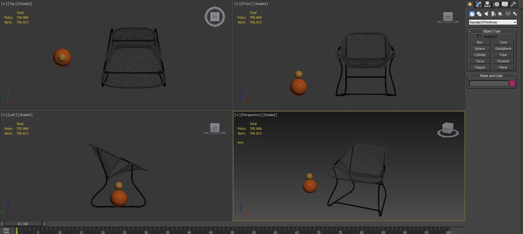Click the Torus primitive button
Image resolution: width=523 pixels, height=234 pixels.
click(480, 61)
